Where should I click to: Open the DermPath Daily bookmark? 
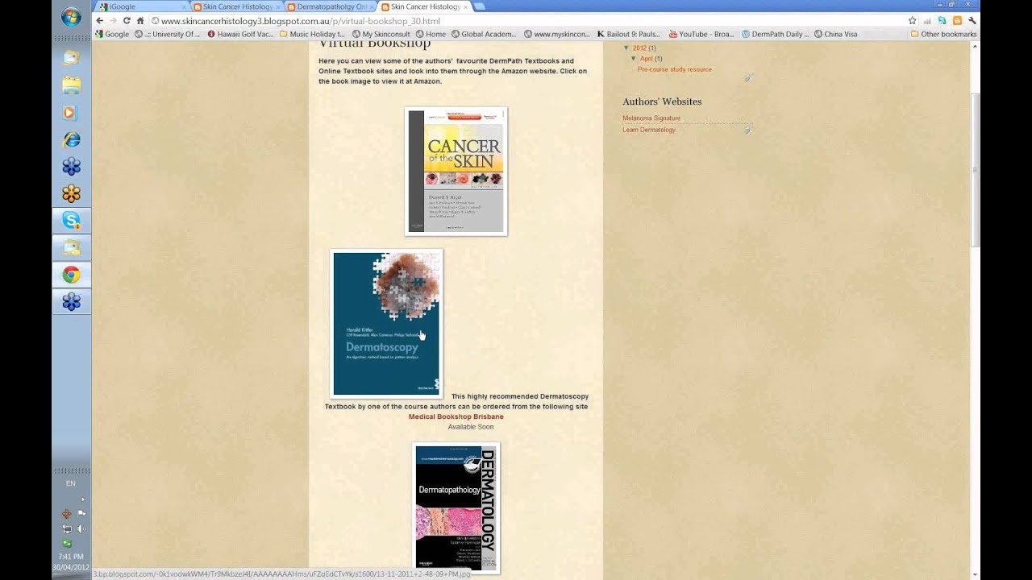[775, 35]
